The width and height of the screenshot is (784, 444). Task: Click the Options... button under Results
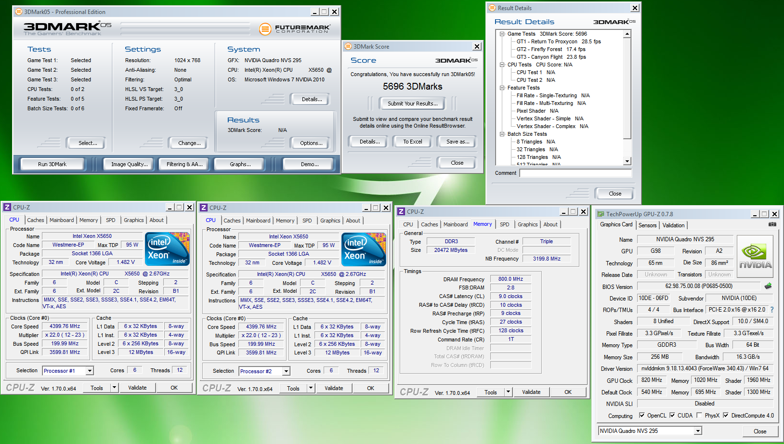pyautogui.click(x=311, y=143)
